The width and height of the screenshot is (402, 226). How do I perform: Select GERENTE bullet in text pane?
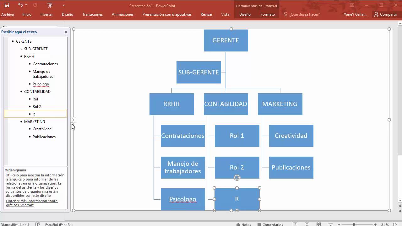tap(24, 41)
